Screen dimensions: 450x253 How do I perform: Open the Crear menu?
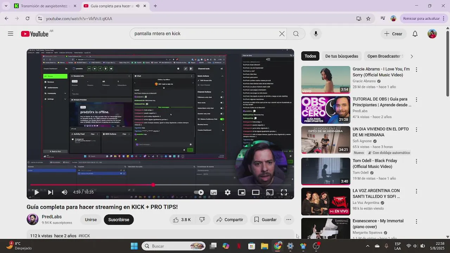[x=393, y=34]
